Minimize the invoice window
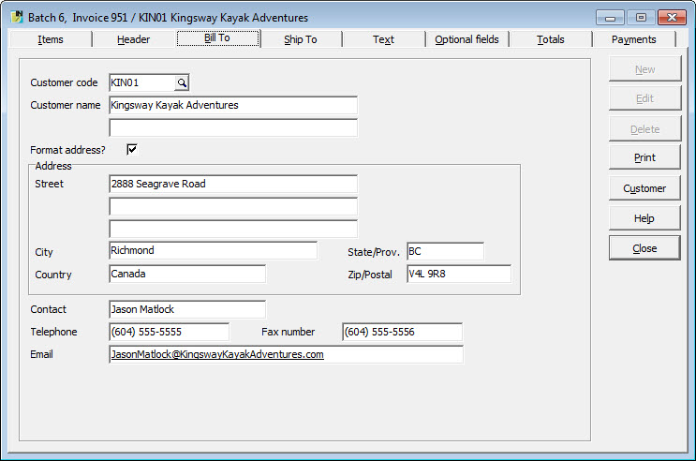 pyautogui.click(x=611, y=17)
